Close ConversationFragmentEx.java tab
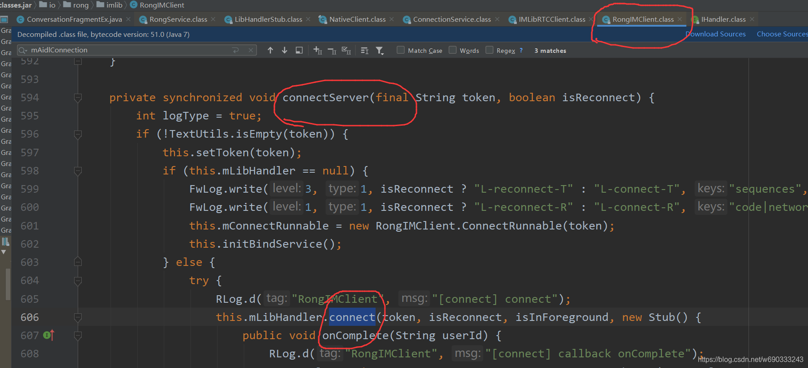Image resolution: width=808 pixels, height=368 pixels. [x=128, y=19]
